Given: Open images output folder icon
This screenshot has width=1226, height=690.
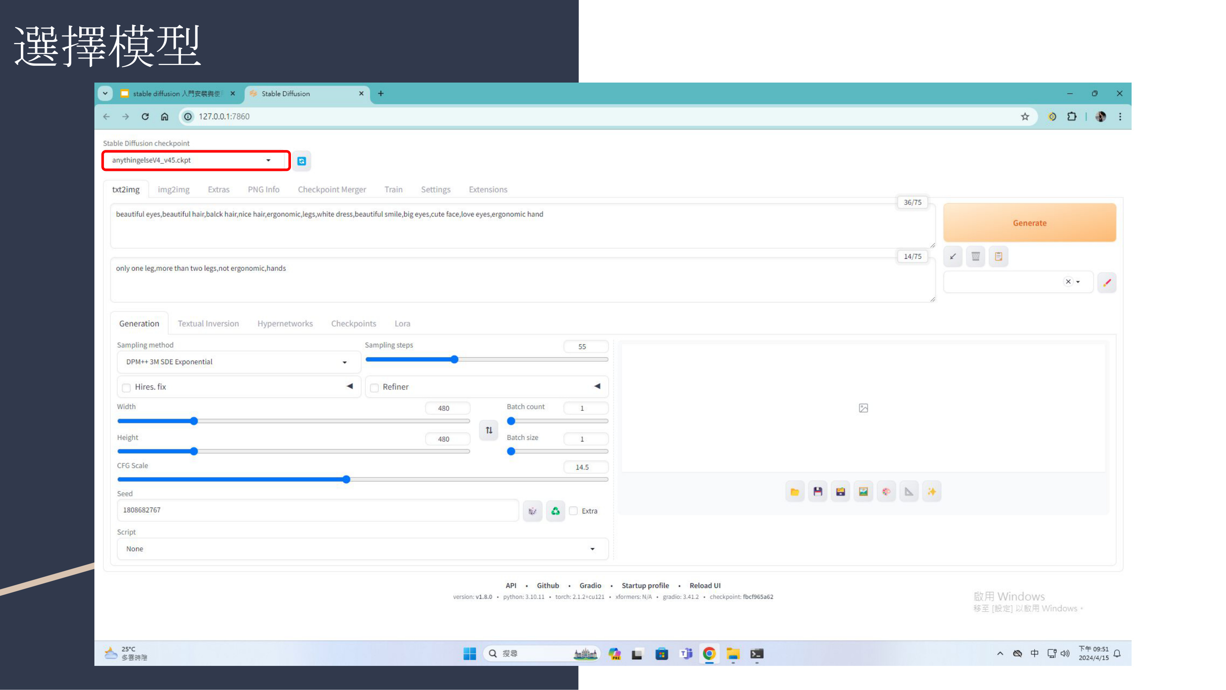Looking at the screenshot, I should pos(795,491).
